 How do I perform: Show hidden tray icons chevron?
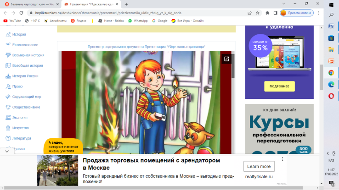coord(328,153)
